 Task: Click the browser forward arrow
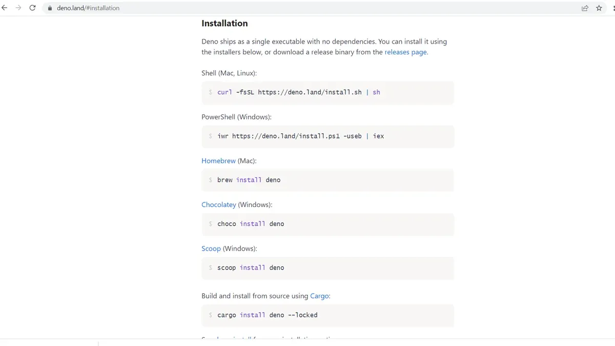[18, 8]
